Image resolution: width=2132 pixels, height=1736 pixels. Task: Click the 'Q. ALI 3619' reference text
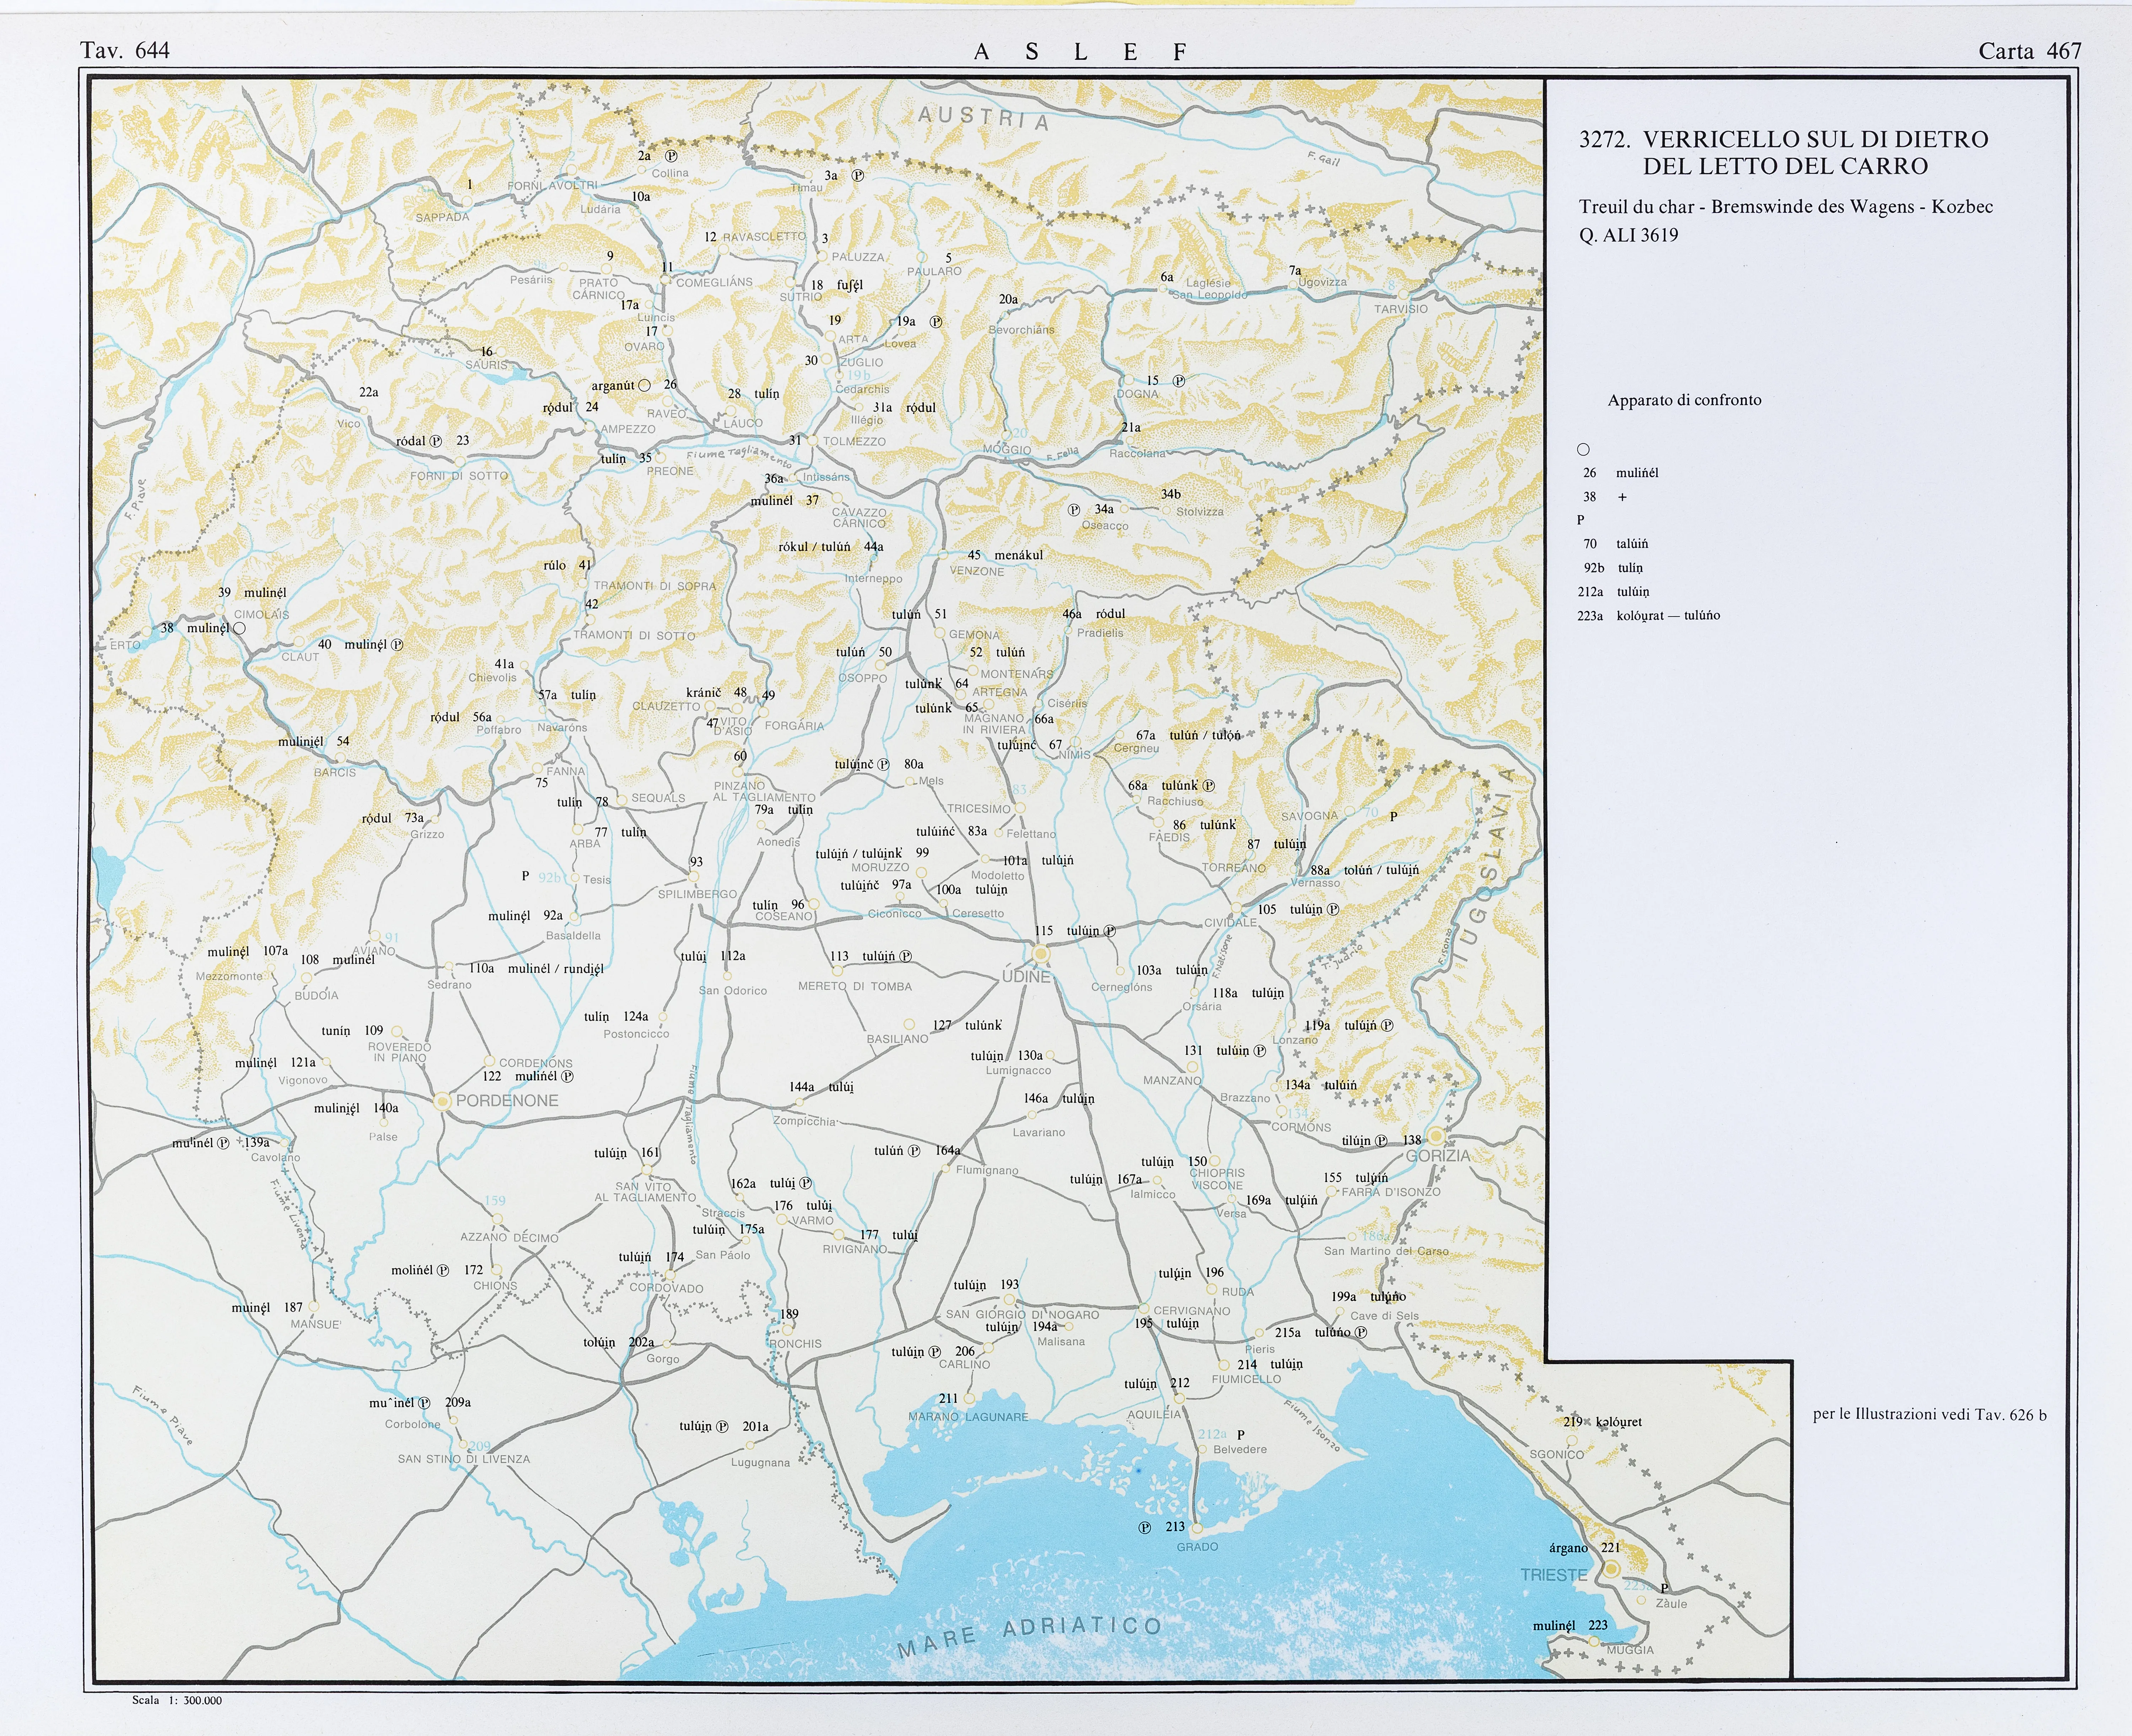1628,235
